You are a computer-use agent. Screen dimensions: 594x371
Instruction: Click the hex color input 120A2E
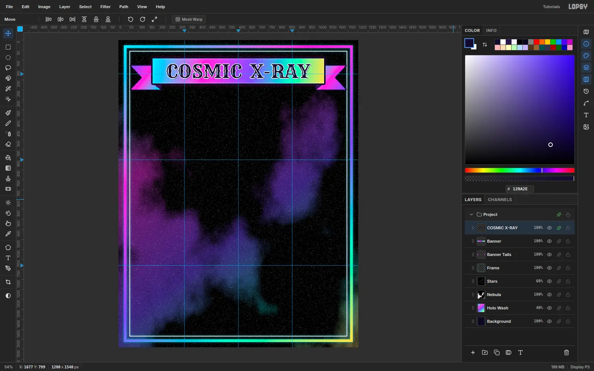tap(520, 189)
